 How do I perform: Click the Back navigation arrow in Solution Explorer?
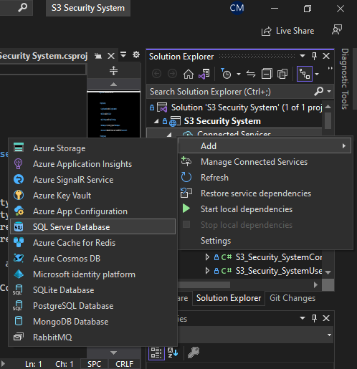(x=157, y=74)
